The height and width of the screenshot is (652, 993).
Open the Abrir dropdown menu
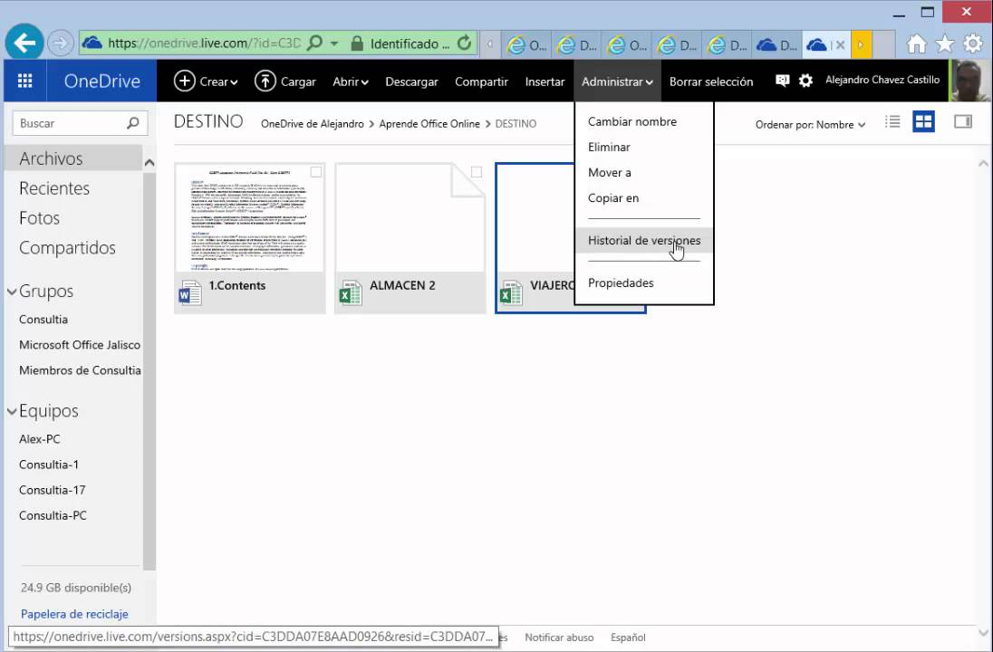coord(350,81)
